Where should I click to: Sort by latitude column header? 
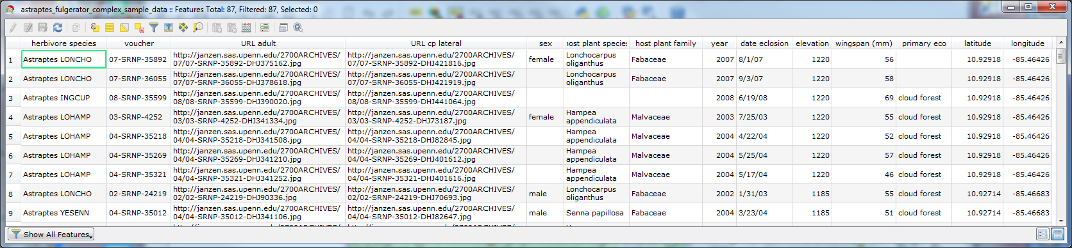978,43
